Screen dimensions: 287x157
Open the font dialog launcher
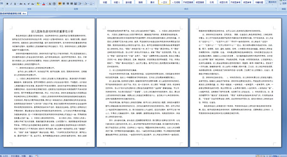(x=55, y=9)
